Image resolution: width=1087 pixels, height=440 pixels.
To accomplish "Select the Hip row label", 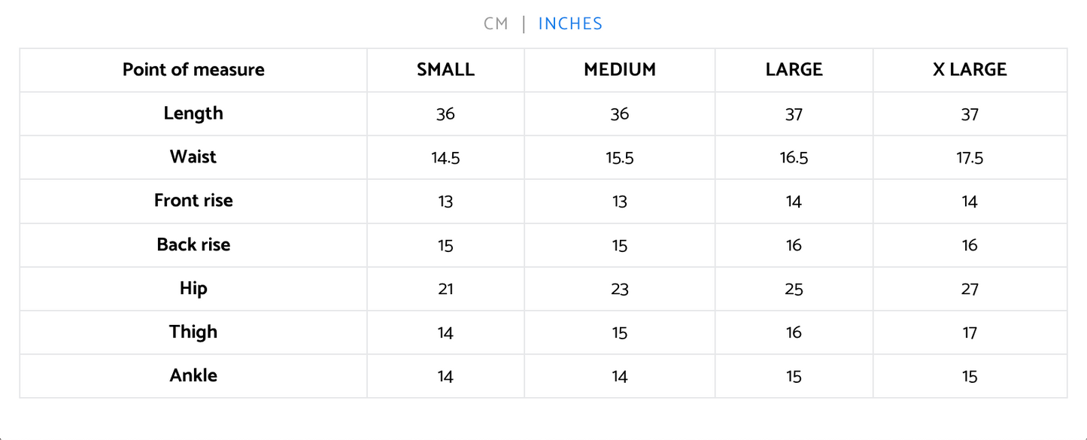I will tap(193, 288).
